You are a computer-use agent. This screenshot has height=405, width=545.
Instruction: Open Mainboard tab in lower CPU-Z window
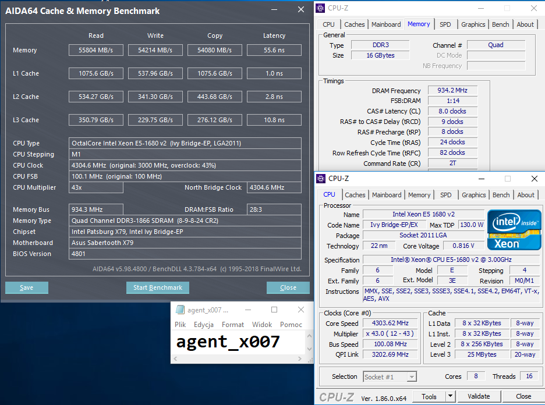point(387,195)
